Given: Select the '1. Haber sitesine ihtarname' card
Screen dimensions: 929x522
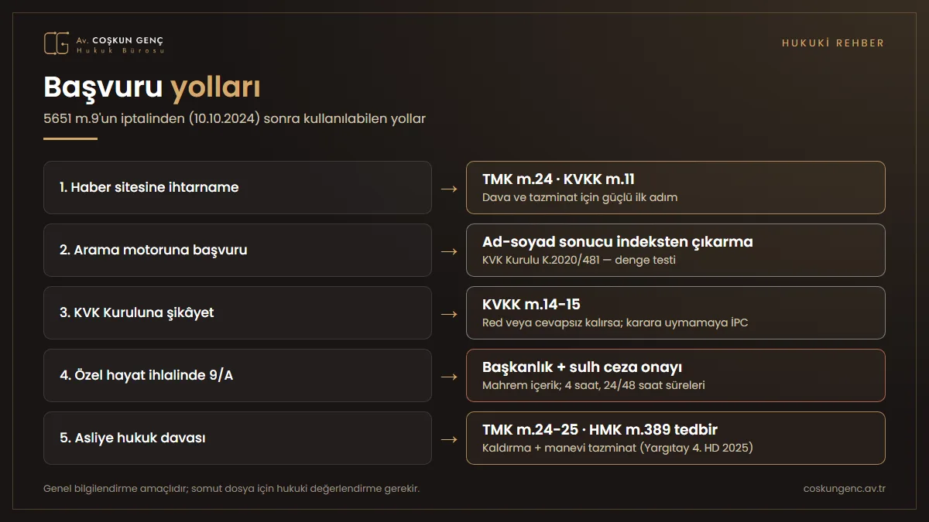Looking at the screenshot, I should click(238, 187).
